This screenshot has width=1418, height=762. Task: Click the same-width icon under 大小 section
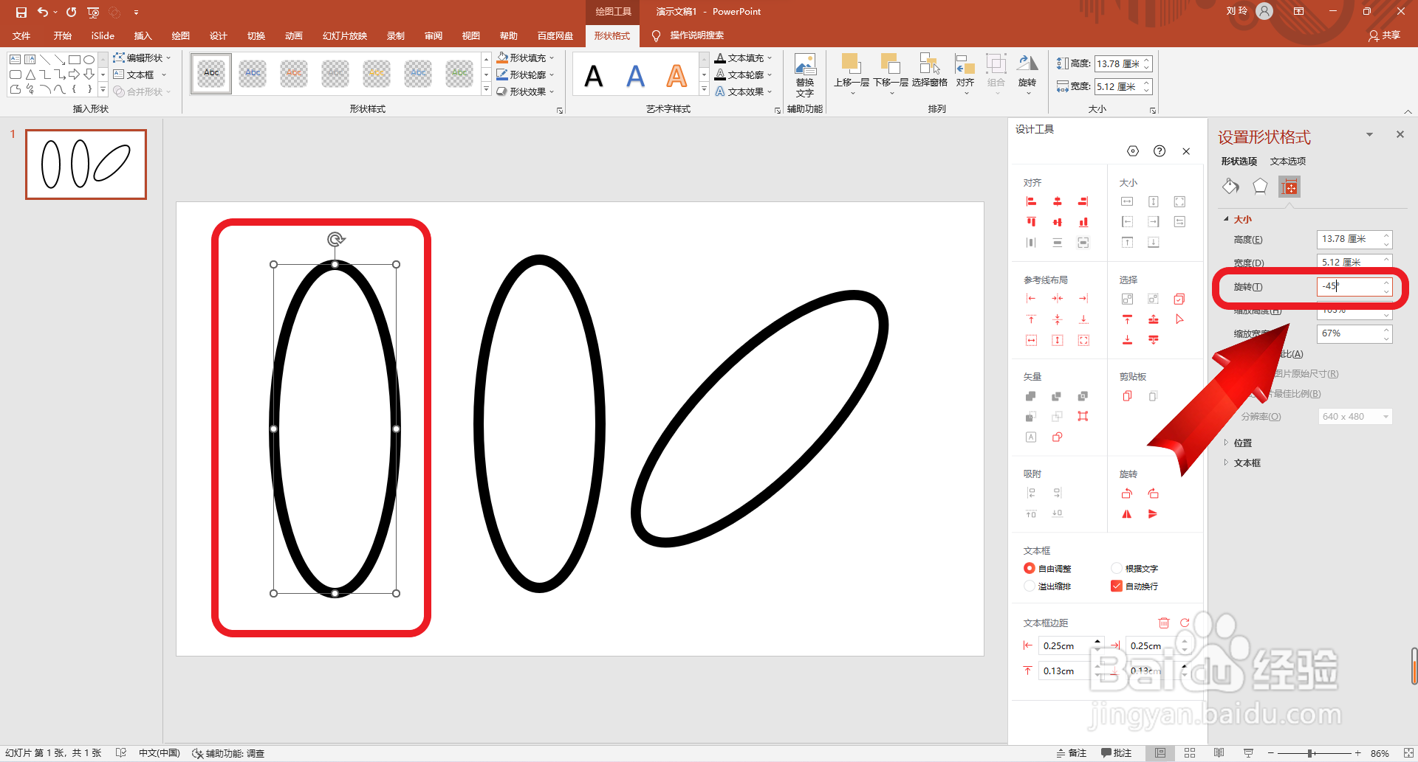tap(1127, 201)
